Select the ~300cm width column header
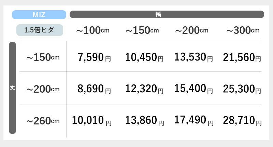Viewport: 273px width, 147px height. (x=243, y=30)
